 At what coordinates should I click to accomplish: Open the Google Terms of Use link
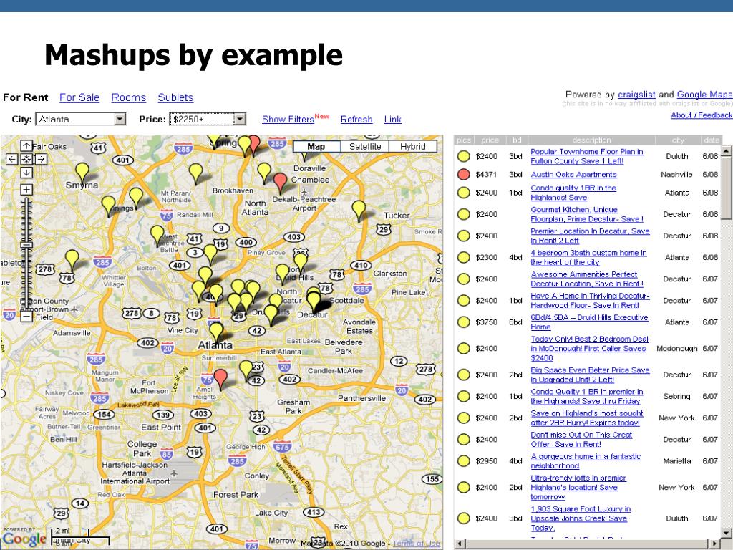point(416,543)
